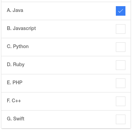This screenshot has height=132, width=134.
Task: Tick the checkbox for Javascript
Action: click(x=121, y=29)
